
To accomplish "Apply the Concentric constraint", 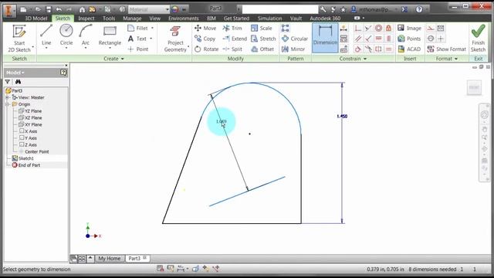I will (378, 28).
